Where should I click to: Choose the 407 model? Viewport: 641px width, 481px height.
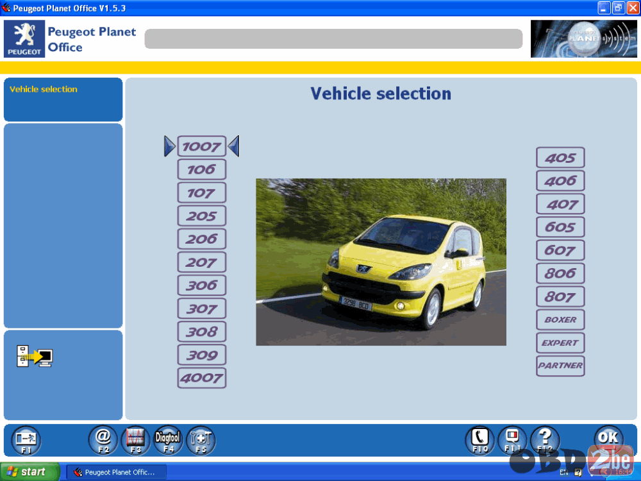click(560, 204)
